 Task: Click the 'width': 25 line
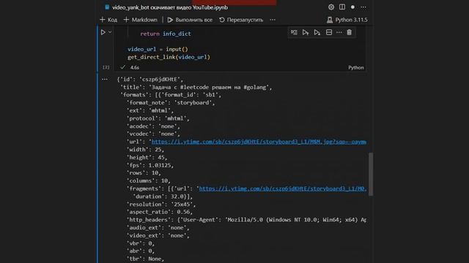(x=145, y=149)
